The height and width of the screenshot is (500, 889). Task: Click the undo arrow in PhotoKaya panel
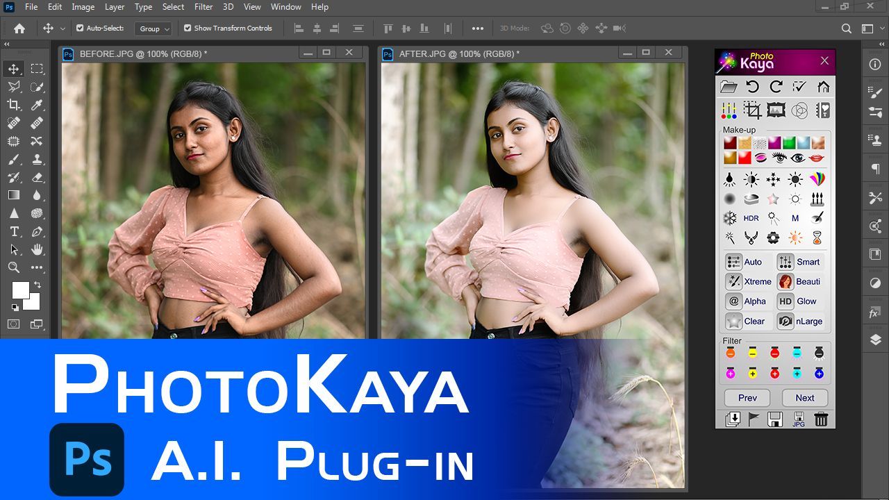[x=752, y=87]
